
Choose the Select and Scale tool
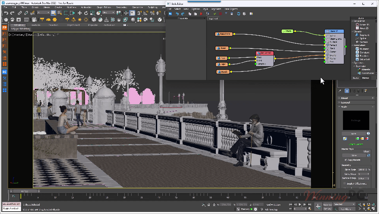(92, 13)
